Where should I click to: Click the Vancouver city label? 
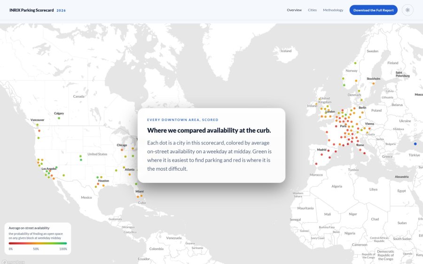37,120
